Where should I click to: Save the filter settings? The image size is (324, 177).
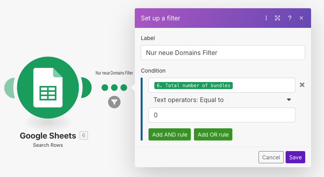coord(295,157)
